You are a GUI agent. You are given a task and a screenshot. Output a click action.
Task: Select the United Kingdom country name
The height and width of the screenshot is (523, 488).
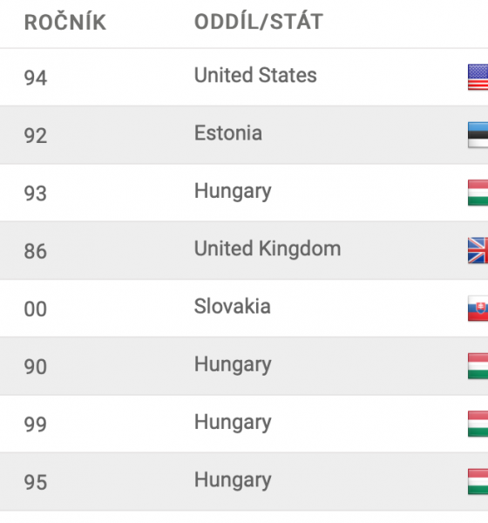tap(268, 249)
